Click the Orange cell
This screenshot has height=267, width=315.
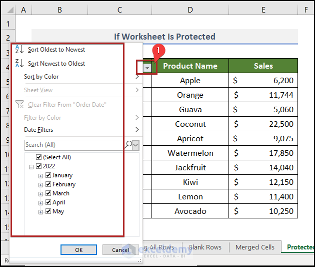[x=190, y=95]
